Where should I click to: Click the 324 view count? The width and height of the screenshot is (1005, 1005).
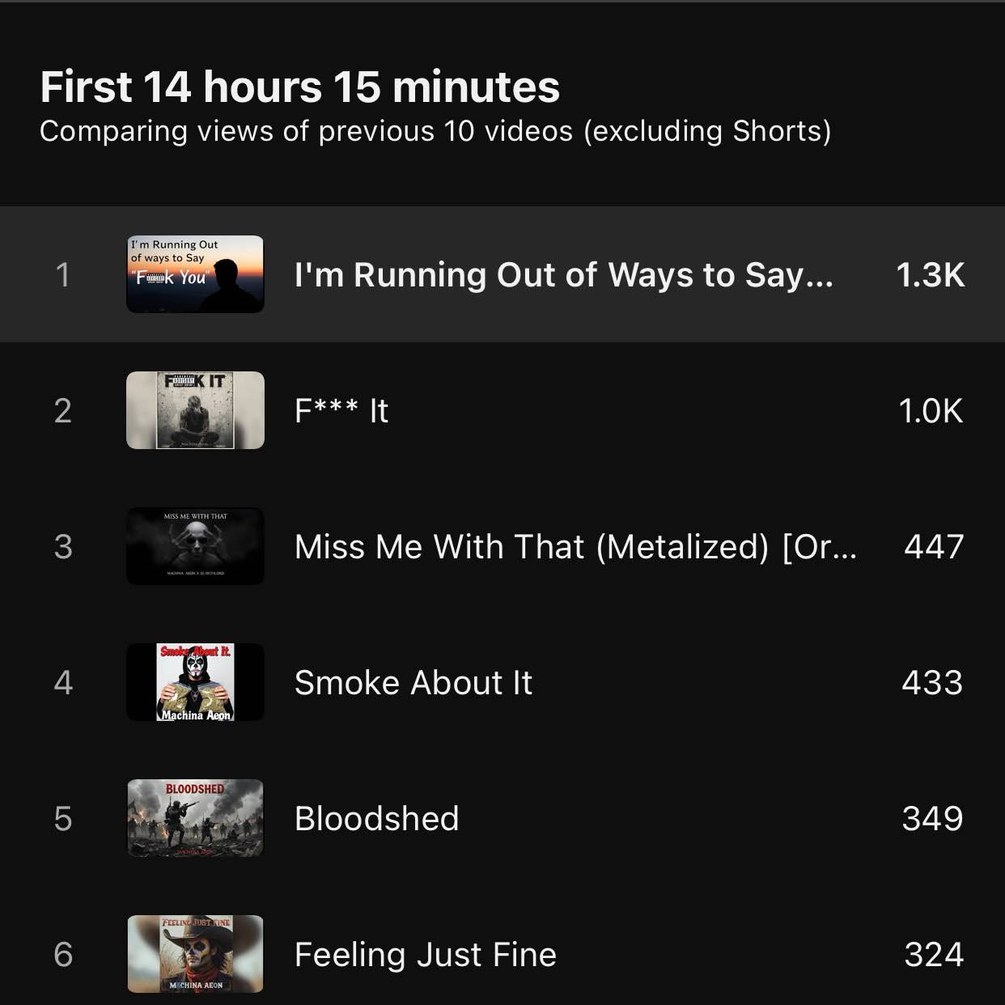click(x=934, y=955)
